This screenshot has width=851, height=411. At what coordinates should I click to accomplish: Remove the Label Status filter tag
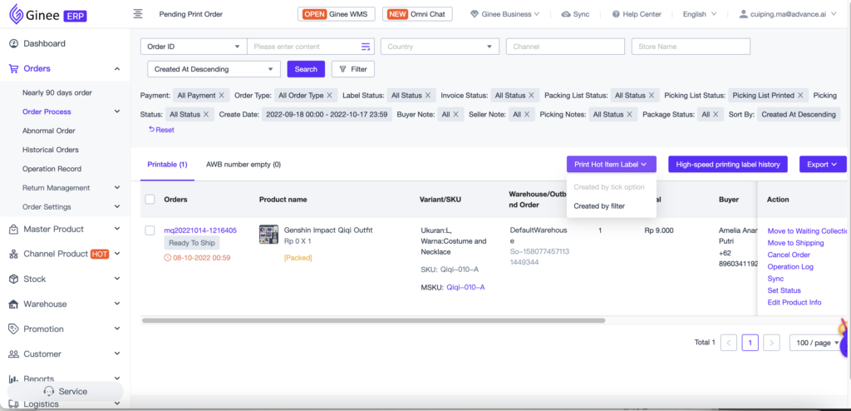coord(428,96)
